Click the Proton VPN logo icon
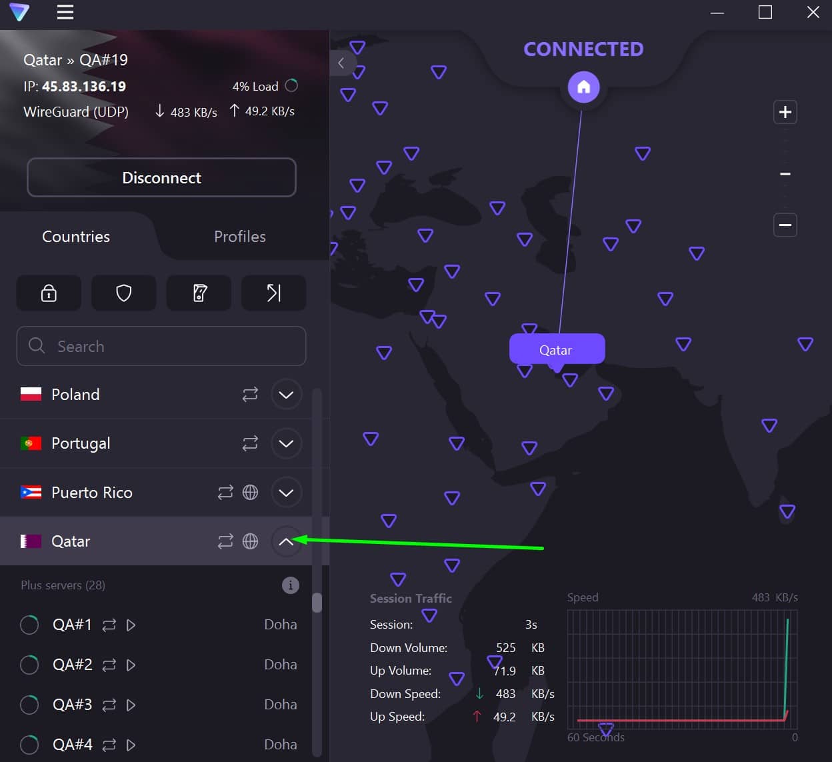The width and height of the screenshot is (832, 762). (x=19, y=12)
